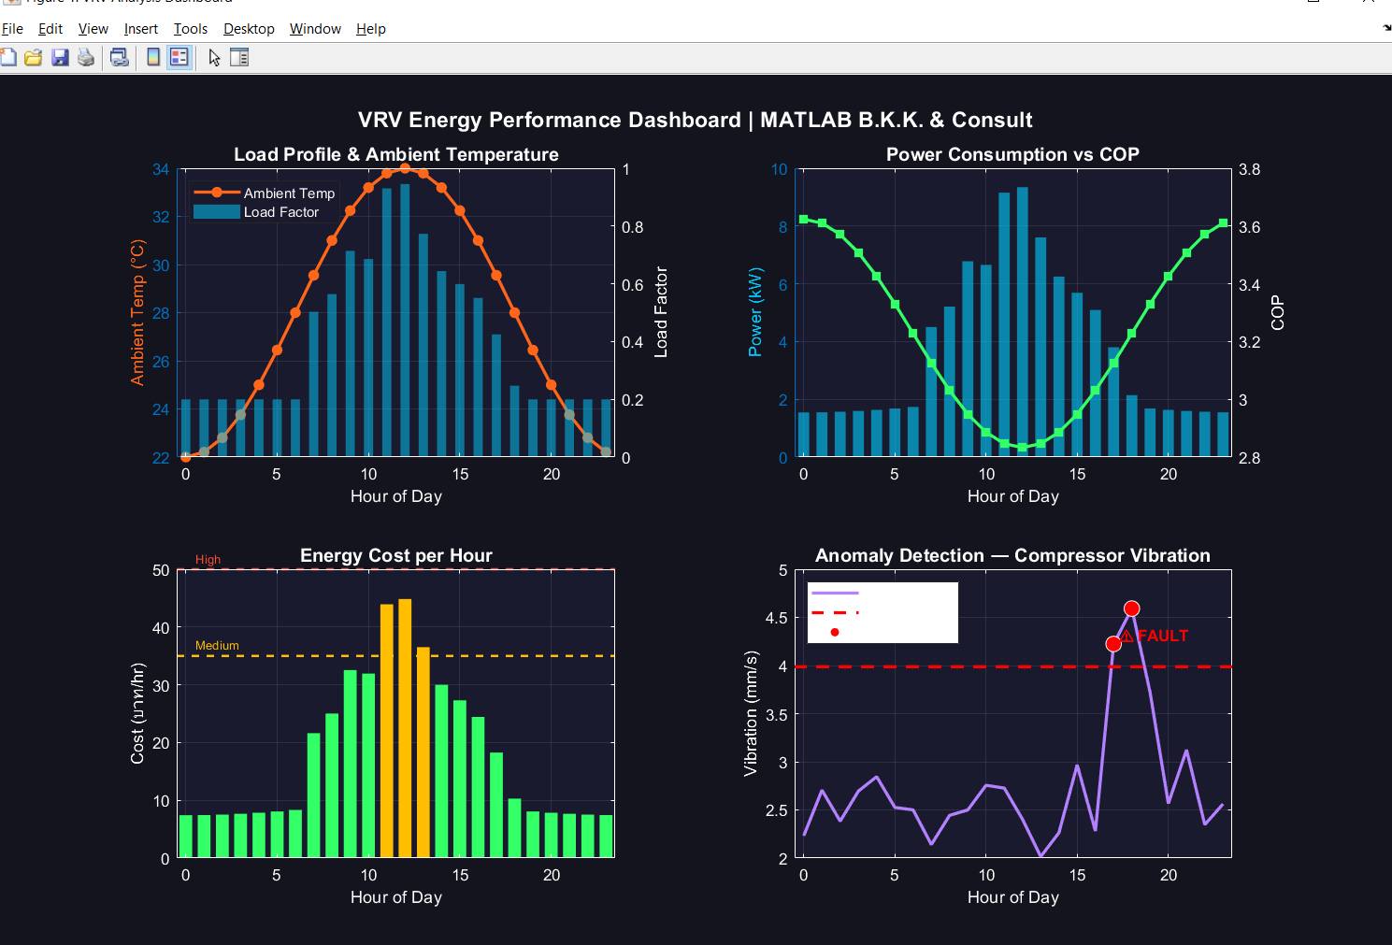Screen dimensions: 1392x945
Task: Click the 'Vibration (mm/s)' axis label
Action: click(x=751, y=713)
